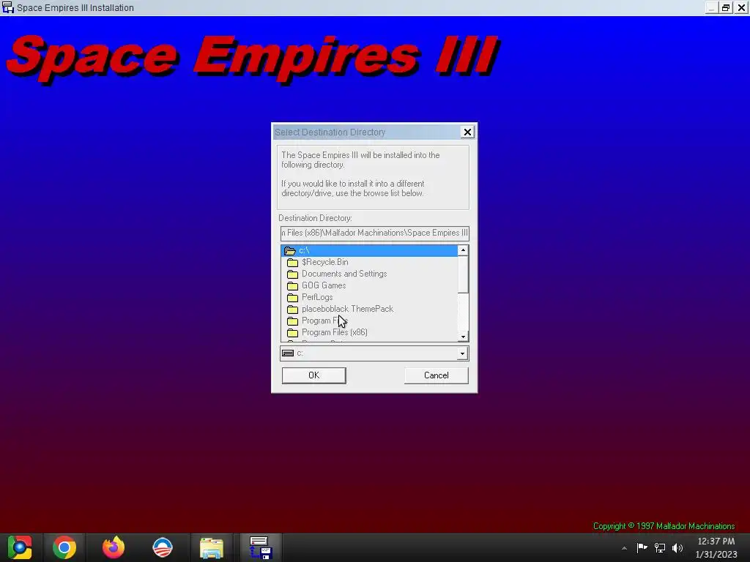The image size is (750, 562).
Task: Open the blue-and-red circle taskbar app
Action: (162, 547)
